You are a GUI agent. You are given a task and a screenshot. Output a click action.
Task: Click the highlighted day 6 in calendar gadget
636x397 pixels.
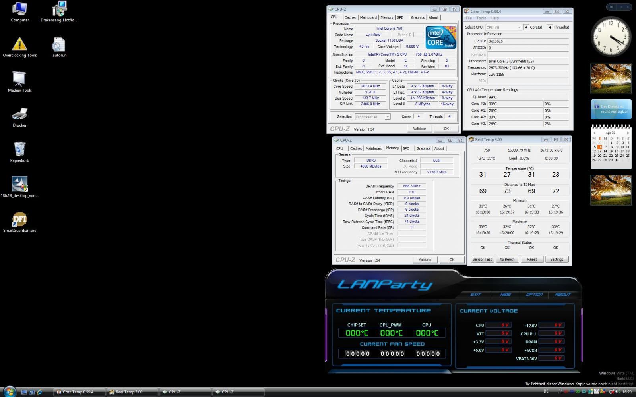pos(600,147)
